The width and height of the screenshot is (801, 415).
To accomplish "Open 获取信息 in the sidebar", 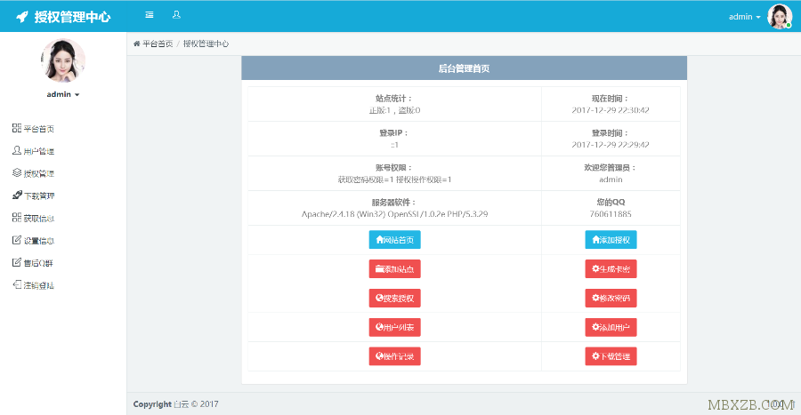I will point(34,219).
